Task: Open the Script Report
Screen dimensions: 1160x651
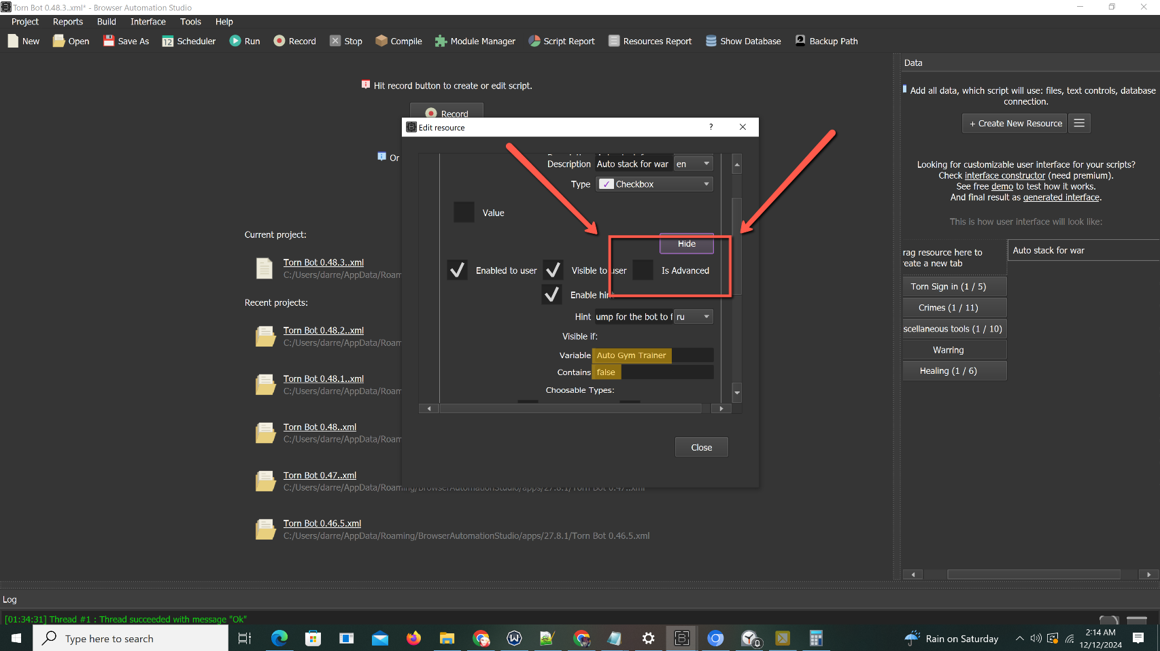Action: tap(534, 41)
